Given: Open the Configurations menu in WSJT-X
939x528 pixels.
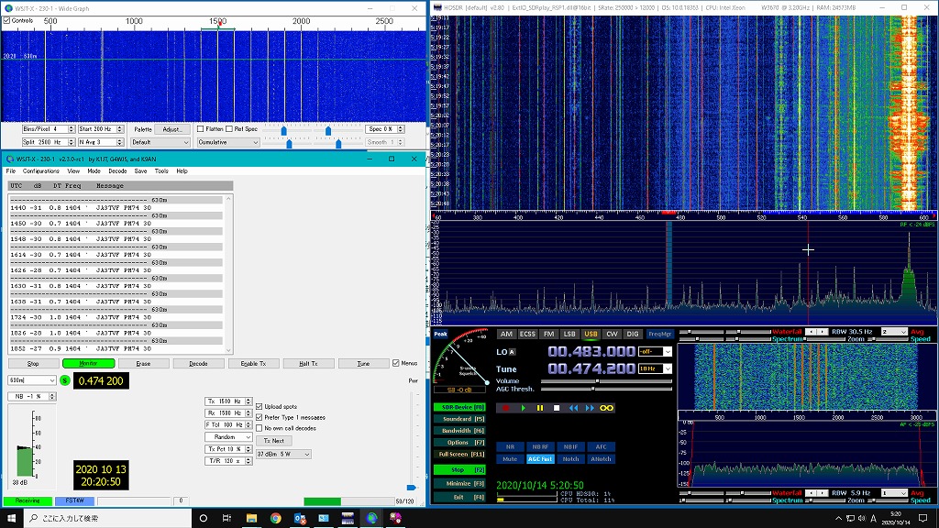Looking at the screenshot, I should [x=41, y=171].
